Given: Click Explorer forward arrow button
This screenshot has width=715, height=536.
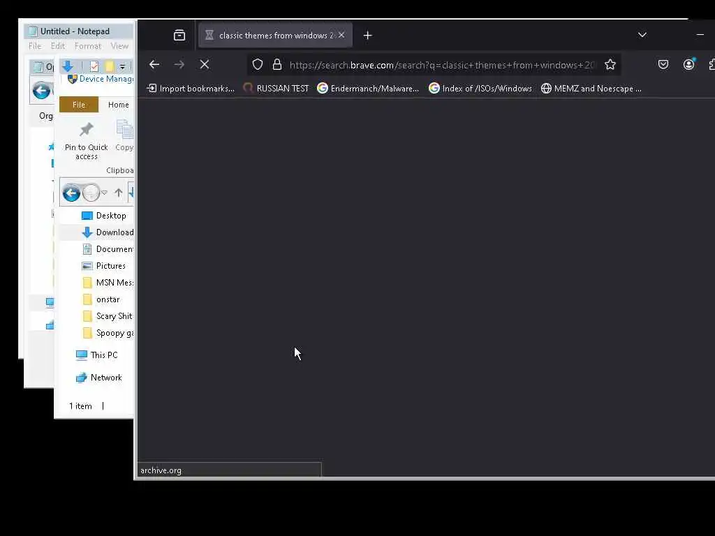Looking at the screenshot, I should (x=91, y=193).
